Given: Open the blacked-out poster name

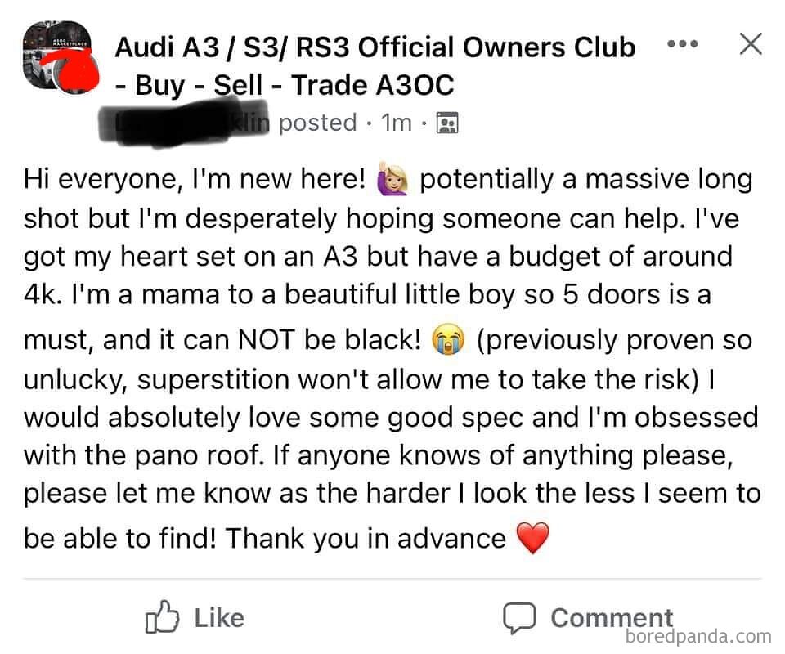Looking at the screenshot, I should 184,122.
